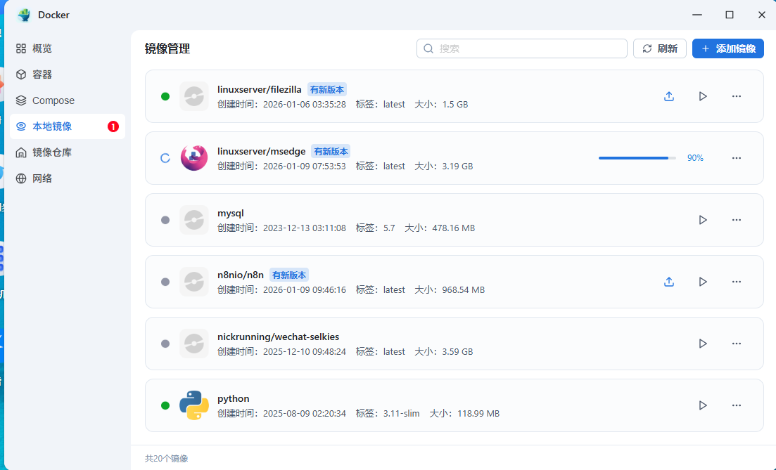Focus the 搜索 search field
Image resolution: width=776 pixels, height=470 pixels.
521,48
